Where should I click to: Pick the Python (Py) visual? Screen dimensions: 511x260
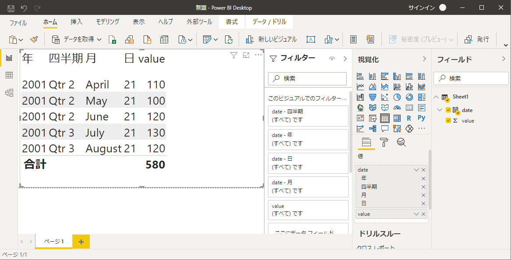[421, 118]
